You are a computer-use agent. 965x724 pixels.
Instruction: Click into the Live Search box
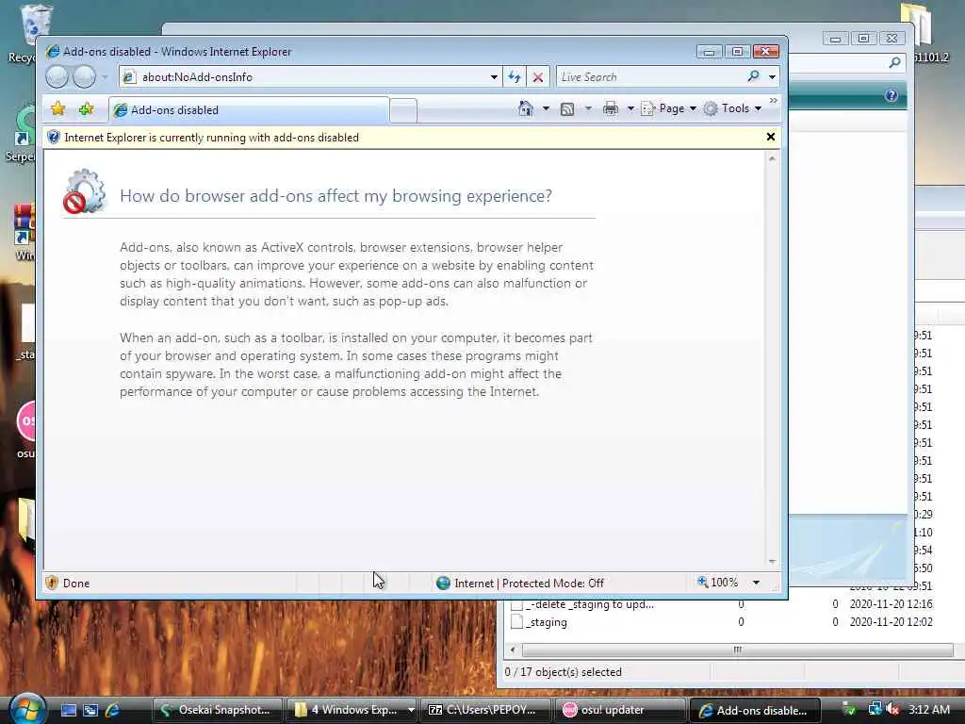coord(649,77)
